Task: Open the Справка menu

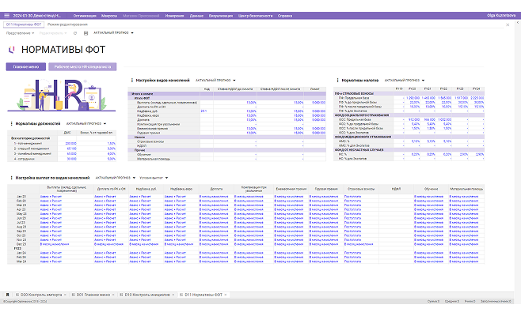Action: [285, 16]
